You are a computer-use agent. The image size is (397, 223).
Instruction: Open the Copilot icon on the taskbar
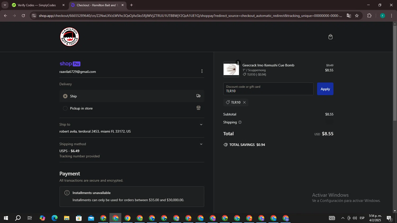(42, 218)
